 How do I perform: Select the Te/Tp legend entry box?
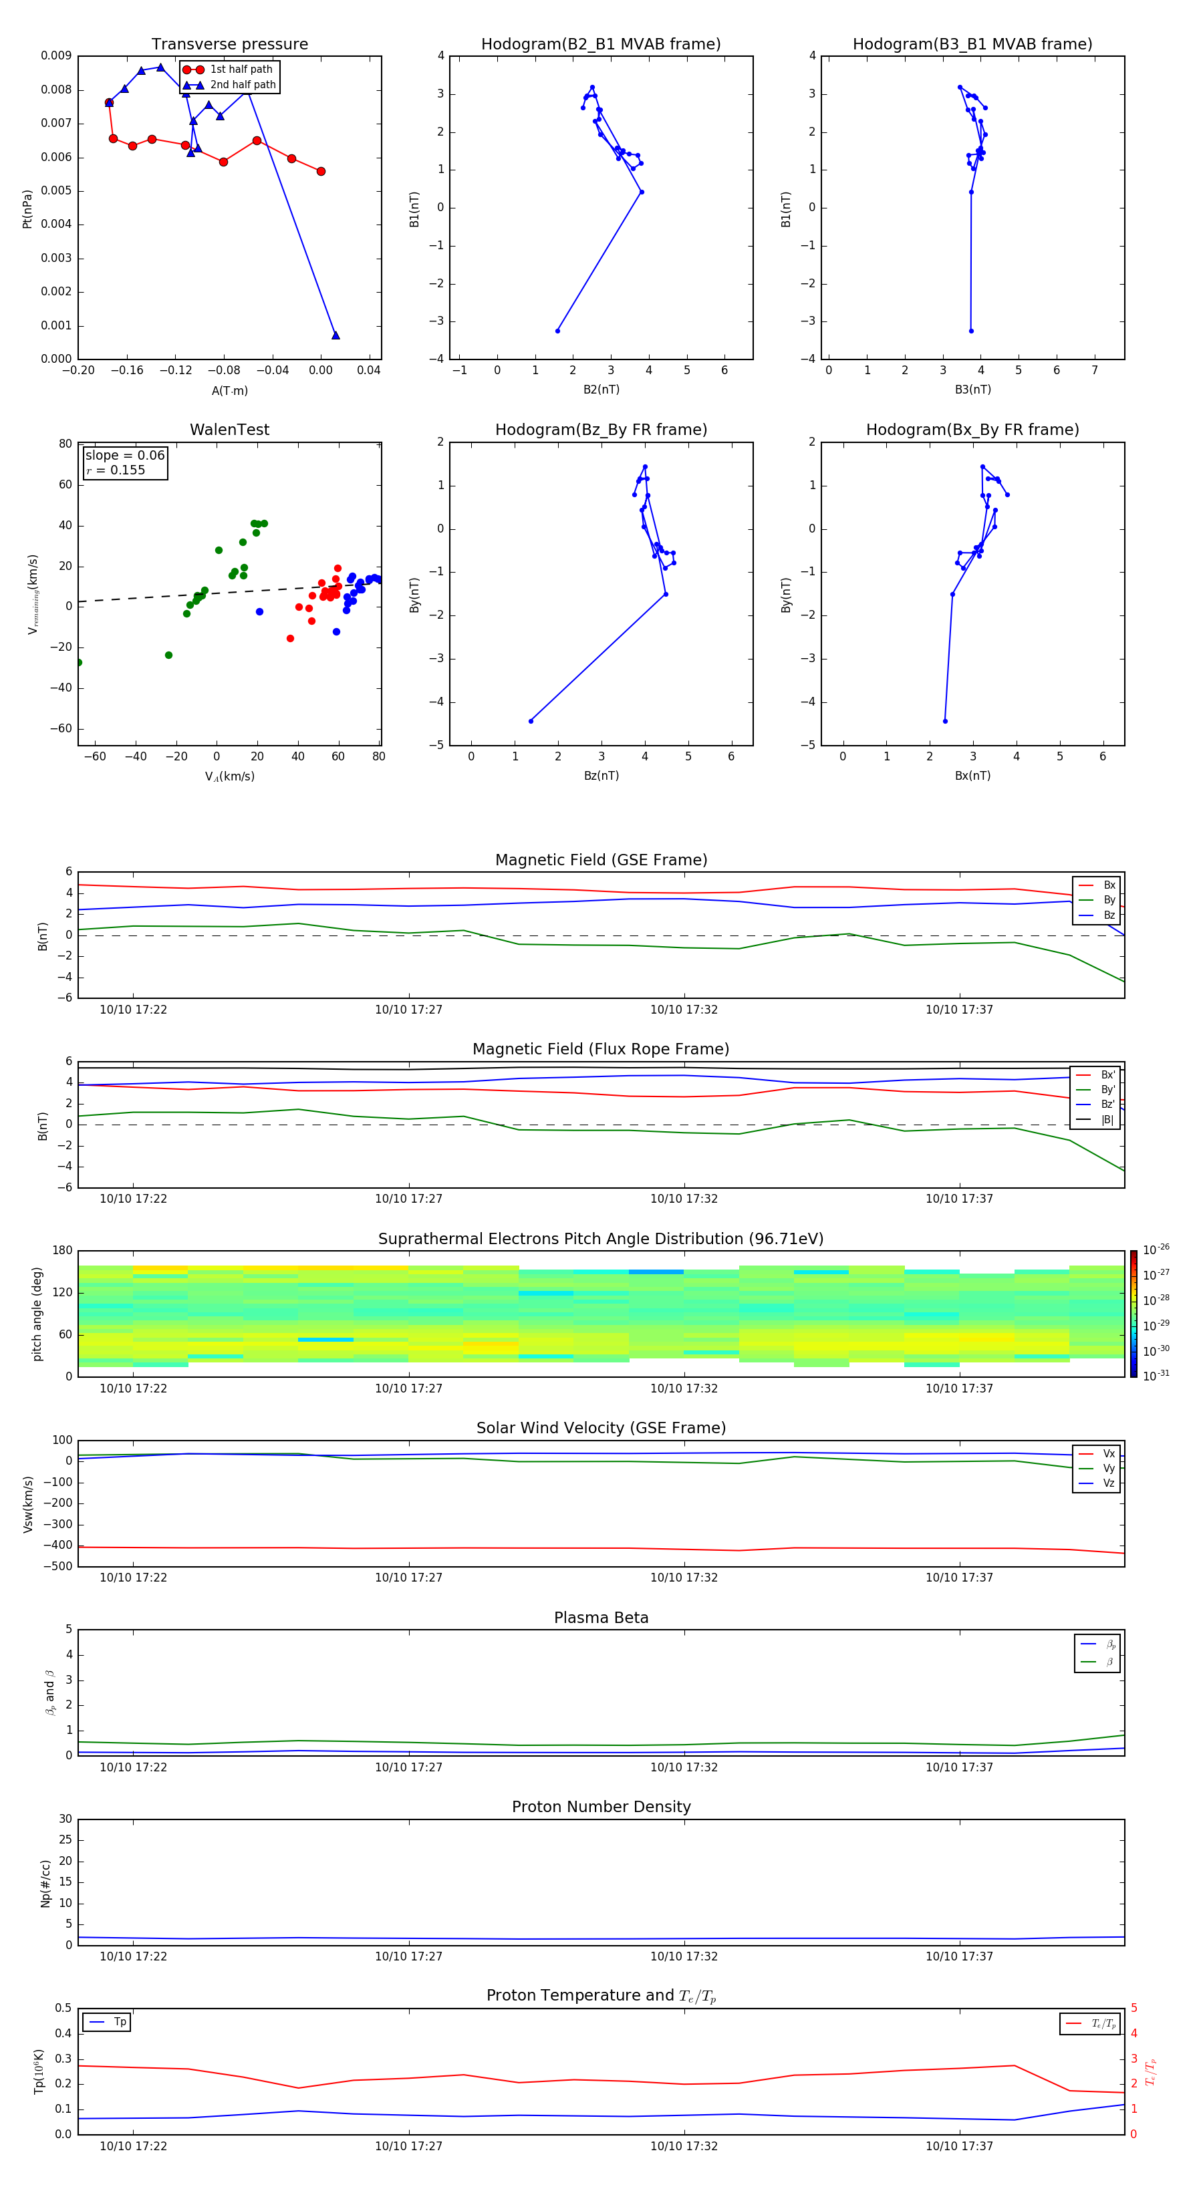[1089, 2023]
